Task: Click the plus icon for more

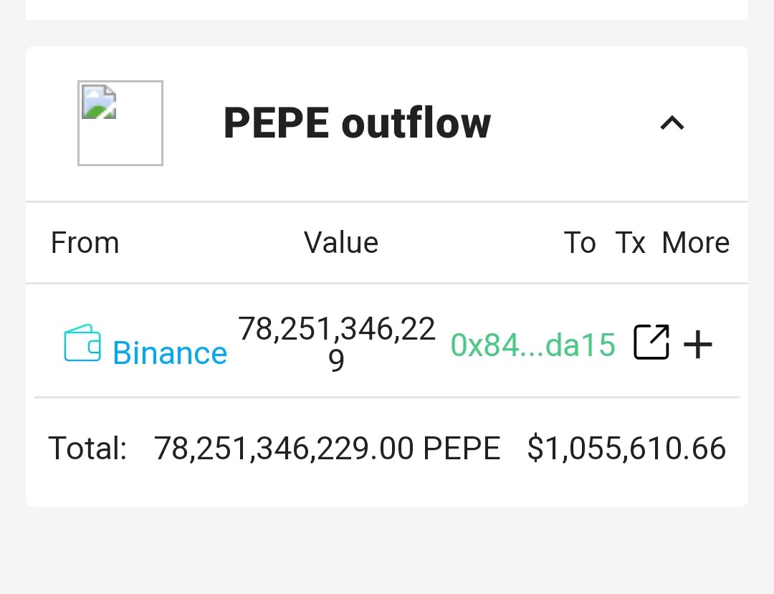Action: [697, 345]
